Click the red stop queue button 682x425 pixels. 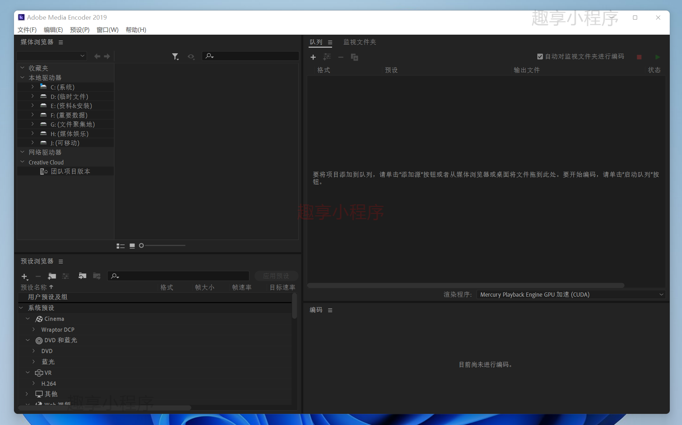pos(639,57)
